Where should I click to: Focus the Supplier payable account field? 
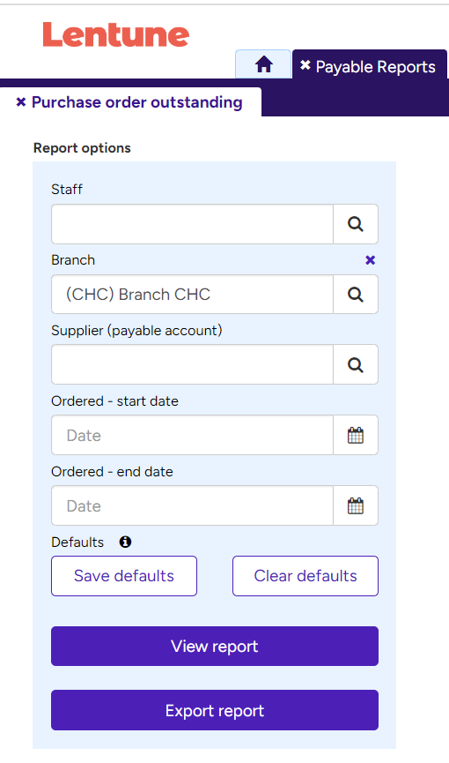(193, 365)
